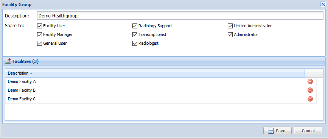
Task: Click the floppy disk Save icon
Action: click(x=271, y=131)
